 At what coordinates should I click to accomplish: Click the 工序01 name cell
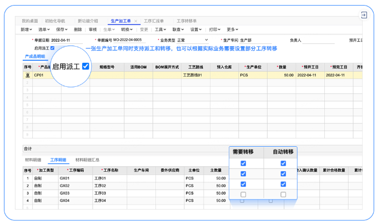click(110, 178)
